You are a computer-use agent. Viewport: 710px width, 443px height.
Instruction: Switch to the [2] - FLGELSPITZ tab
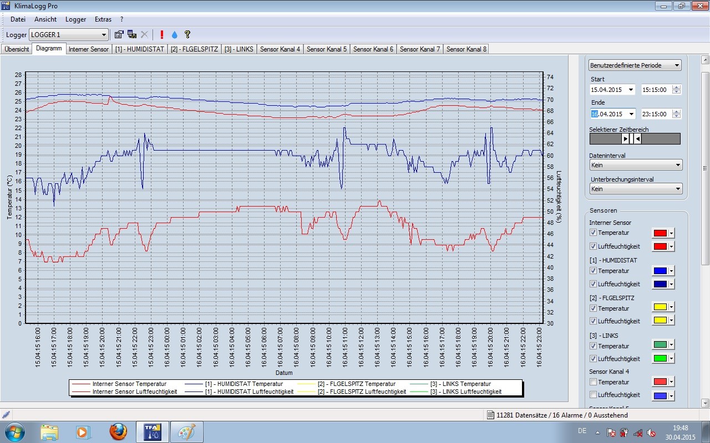pyautogui.click(x=194, y=49)
